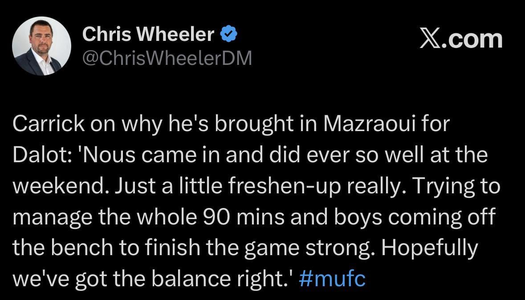This screenshot has width=525, height=300.
Task: Click the word "Hopefully" in the tweet
Action: pos(429,248)
